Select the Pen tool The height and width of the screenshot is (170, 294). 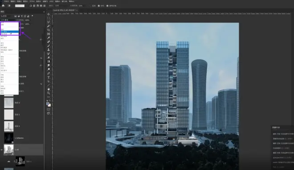click(x=49, y=73)
